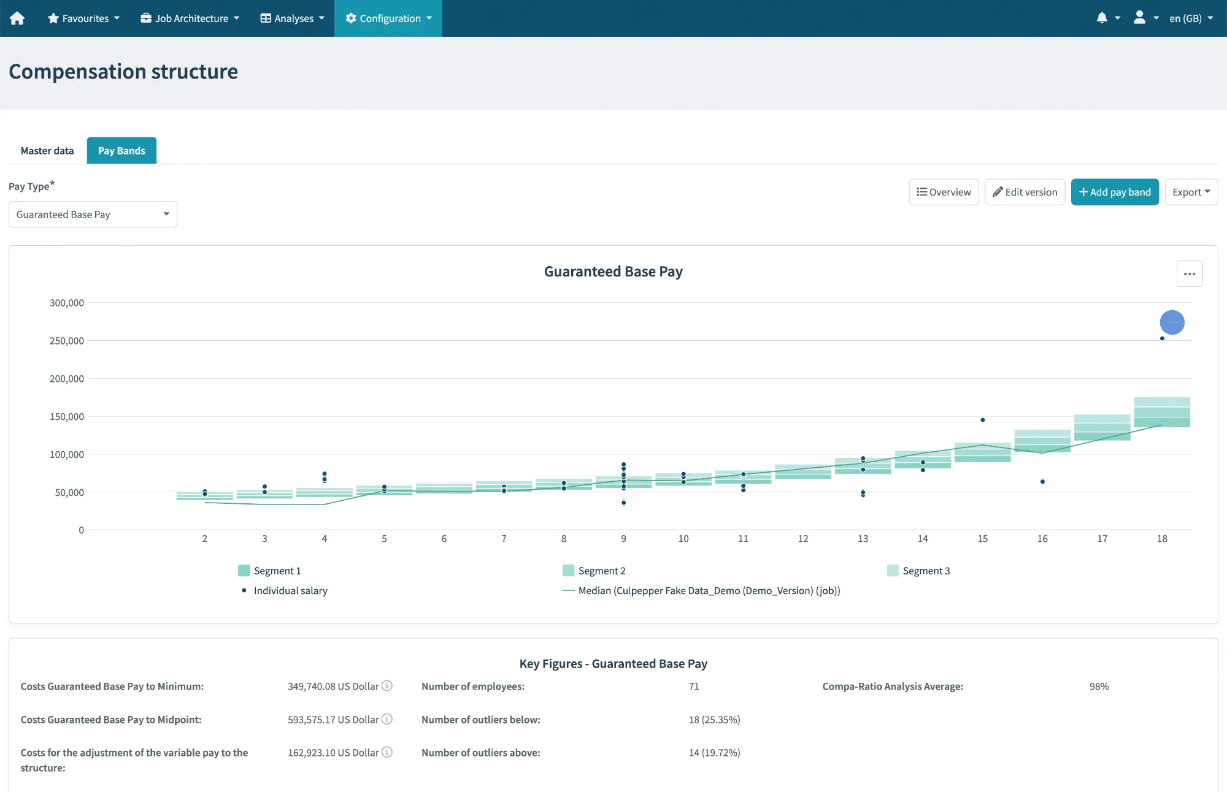Show info for variable pay adjustment cost
Viewport: 1227px width, 792px height.
(x=387, y=752)
